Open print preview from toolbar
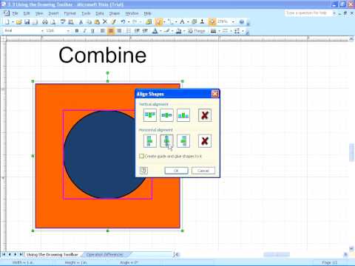The image size is (355, 266). (x=53, y=22)
